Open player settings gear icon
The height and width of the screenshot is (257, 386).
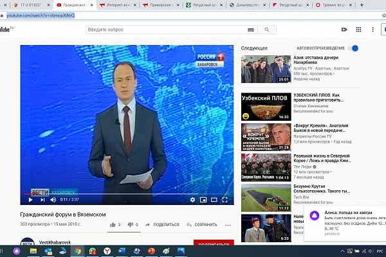tap(192, 200)
